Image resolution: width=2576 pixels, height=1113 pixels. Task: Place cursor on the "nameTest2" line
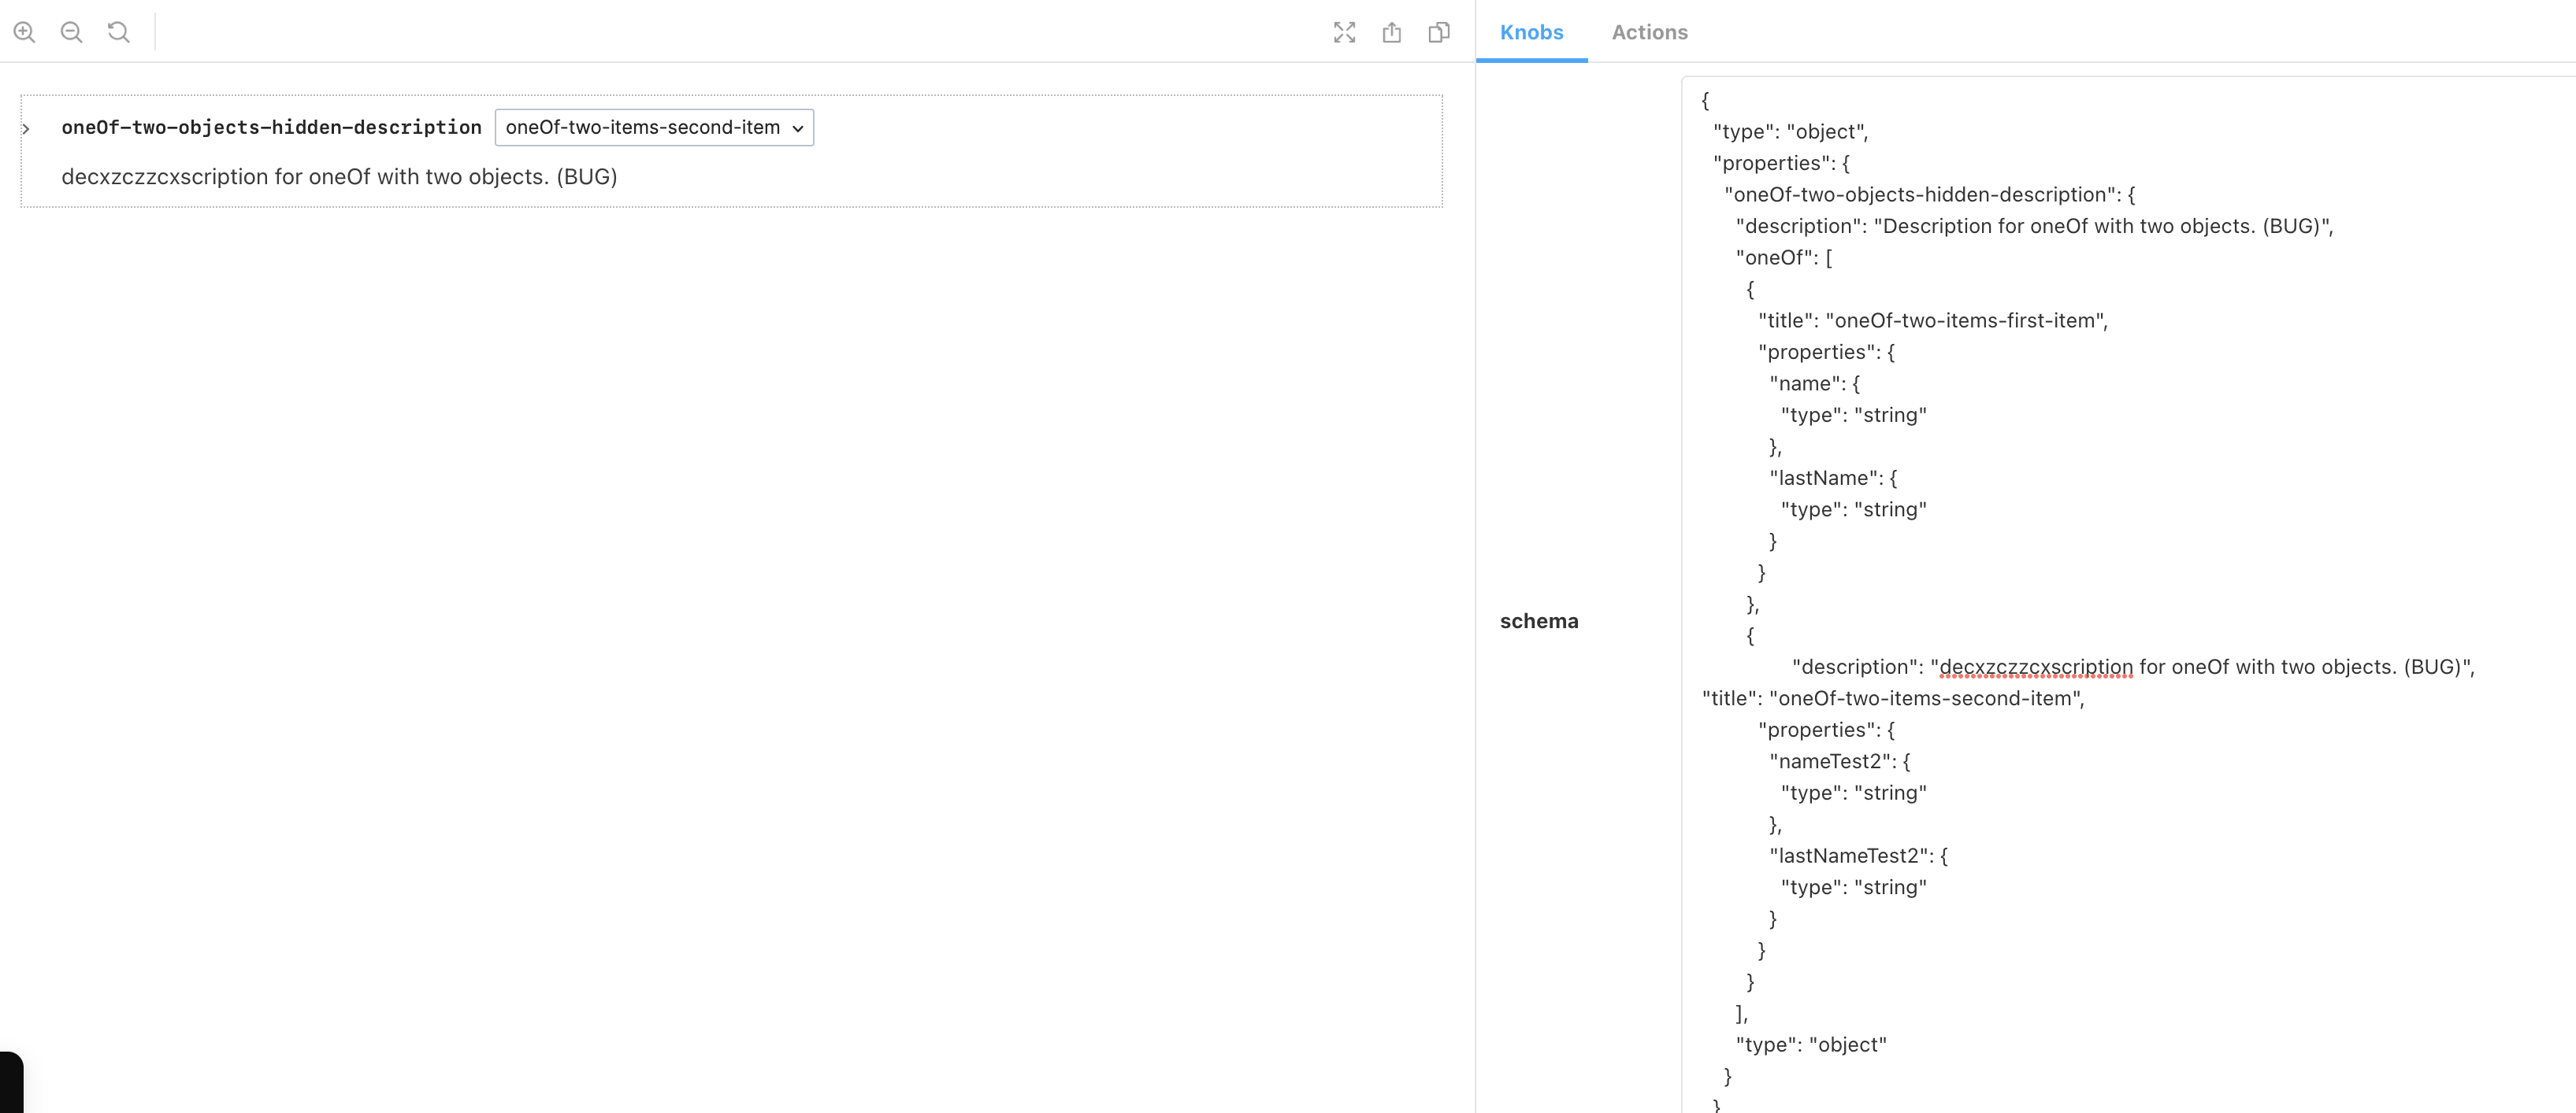pos(1839,761)
